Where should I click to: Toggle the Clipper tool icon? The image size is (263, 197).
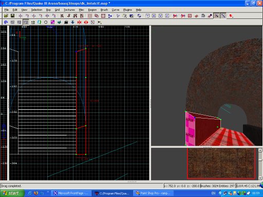click(x=110, y=16)
